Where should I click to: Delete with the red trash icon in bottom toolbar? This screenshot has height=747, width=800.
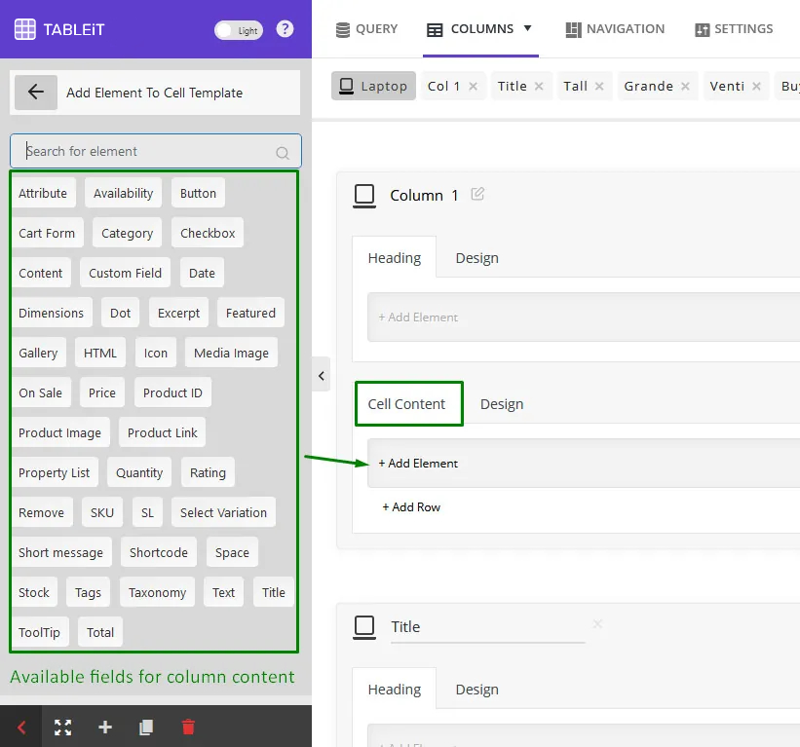coord(188,727)
